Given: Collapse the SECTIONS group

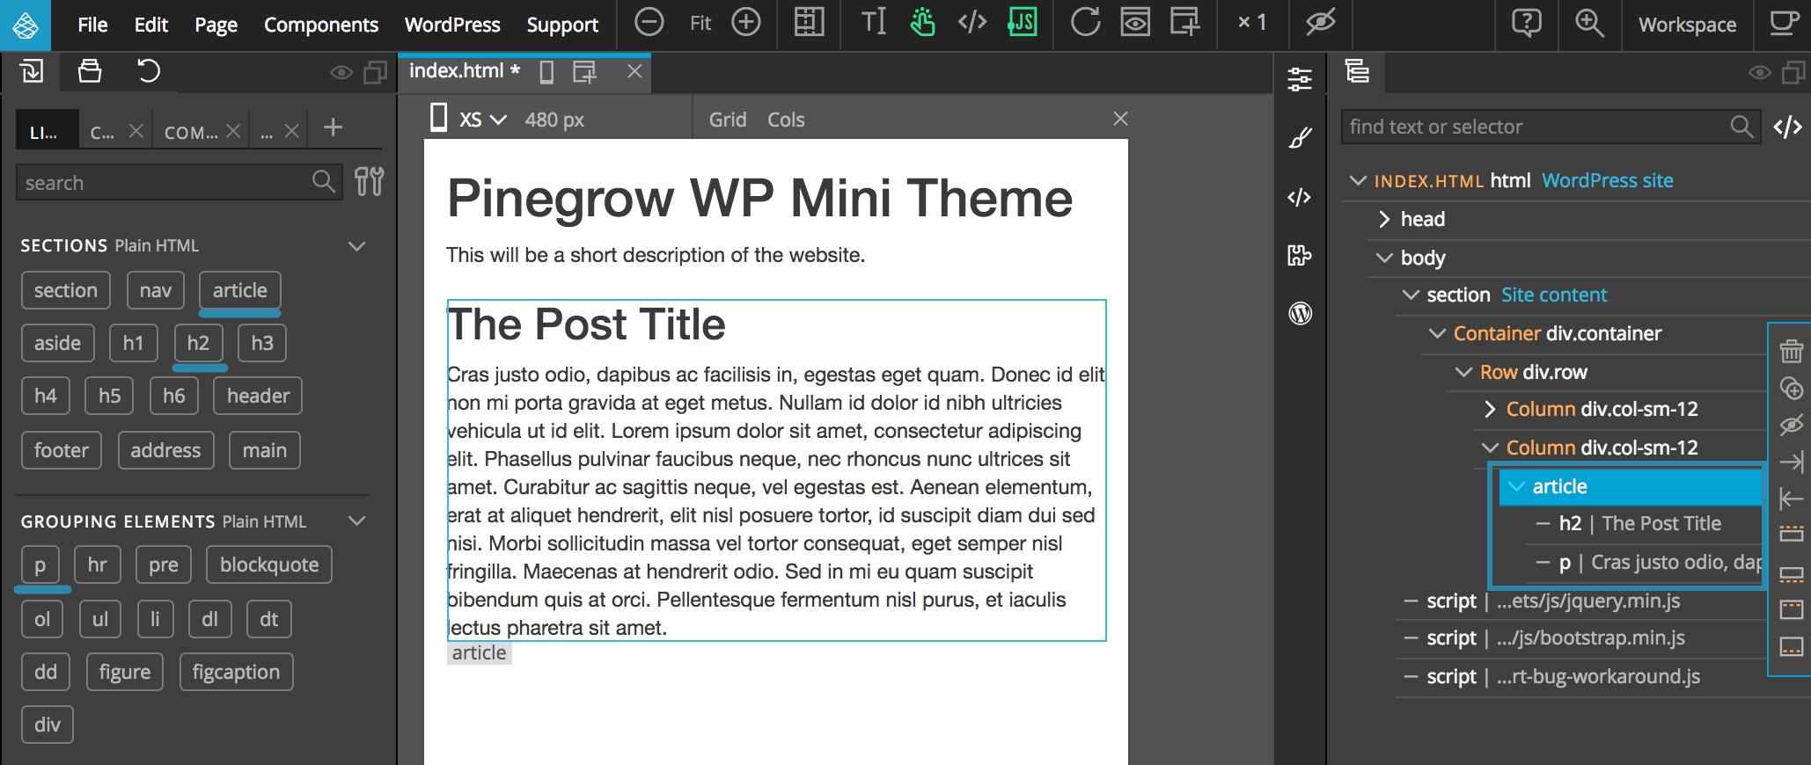Looking at the screenshot, I should [x=356, y=246].
